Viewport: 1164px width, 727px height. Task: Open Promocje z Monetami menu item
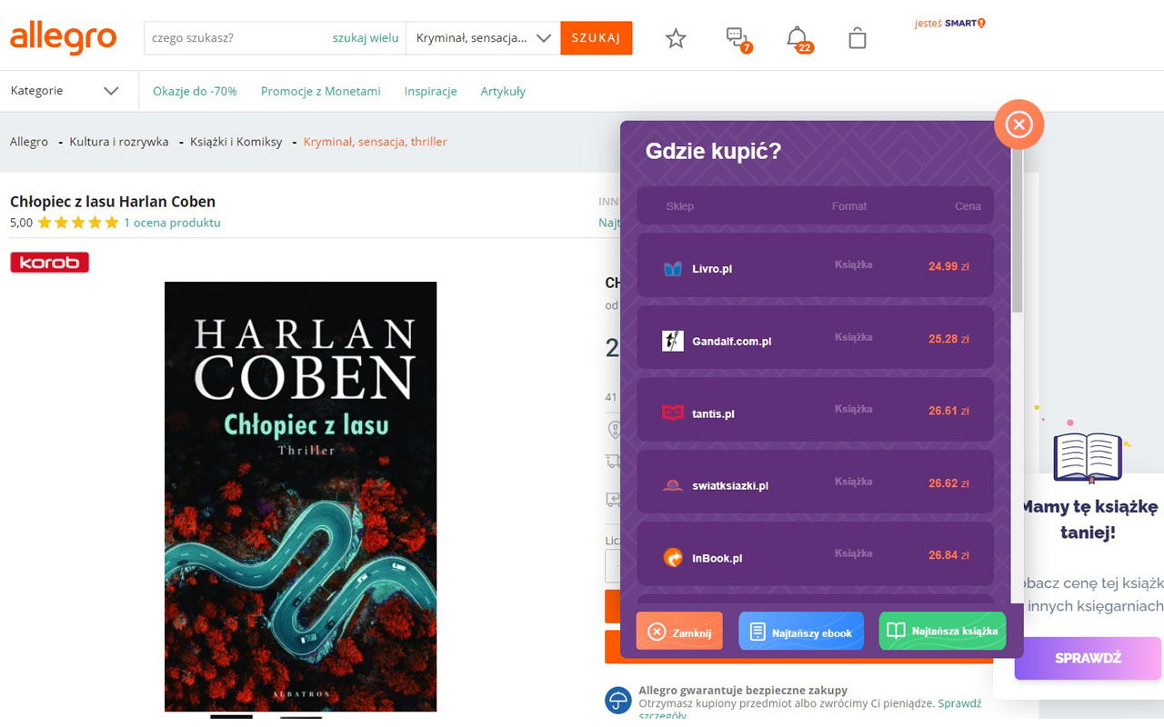click(321, 91)
